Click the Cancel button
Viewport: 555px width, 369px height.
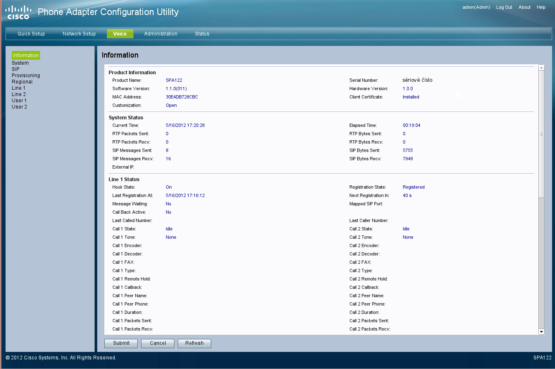coord(158,343)
